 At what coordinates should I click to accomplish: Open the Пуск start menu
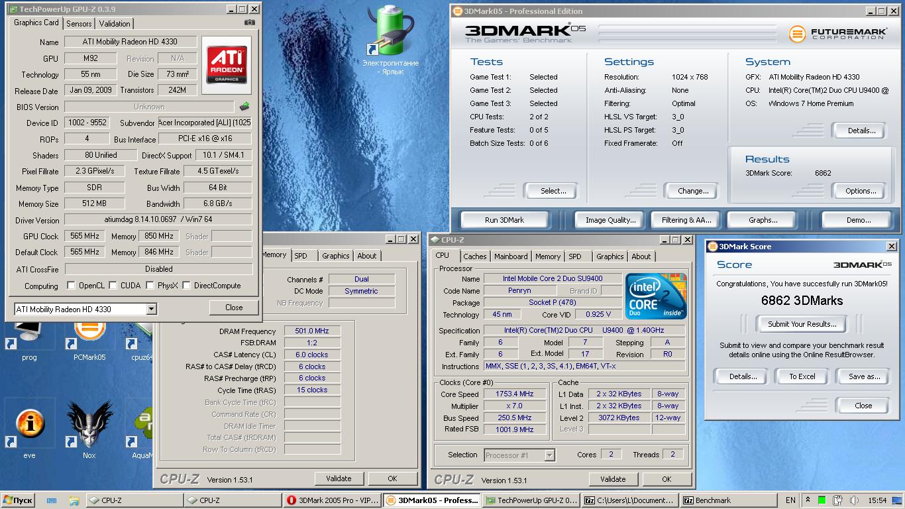coord(19,500)
